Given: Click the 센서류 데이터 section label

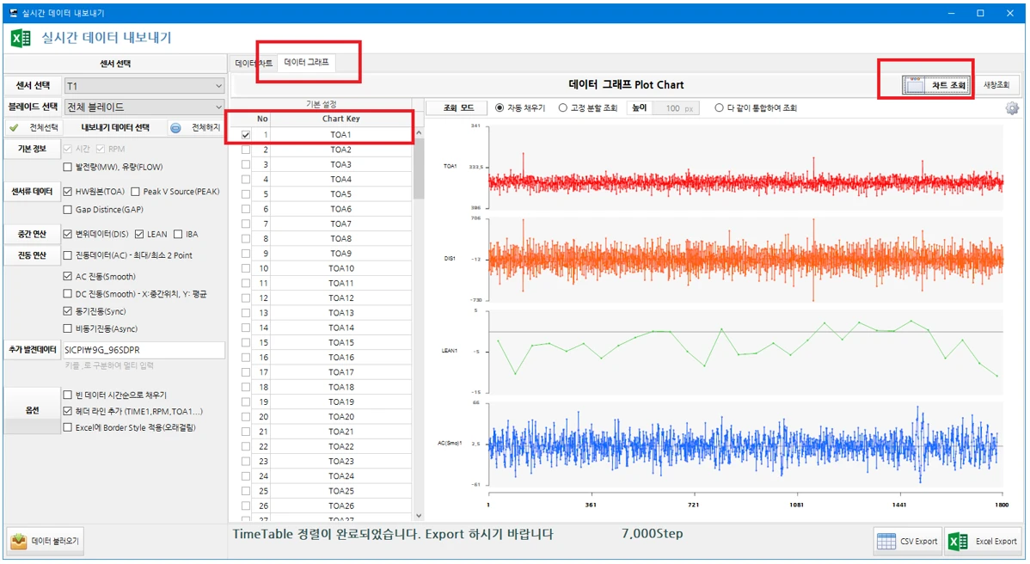Looking at the screenshot, I should (32, 192).
